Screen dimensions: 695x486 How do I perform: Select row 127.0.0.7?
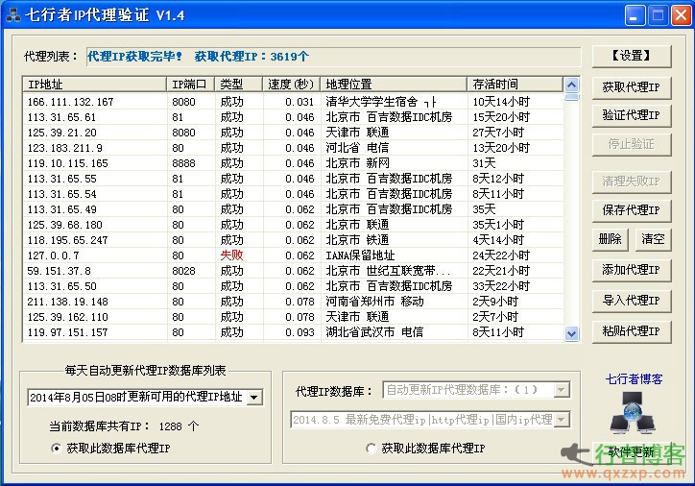pyautogui.click(x=293, y=255)
